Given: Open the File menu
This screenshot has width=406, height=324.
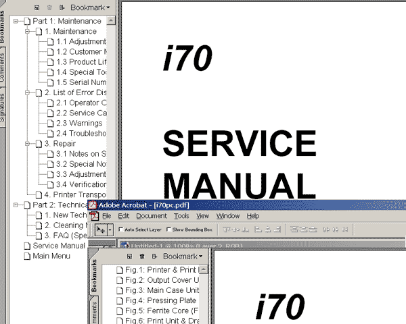Looking at the screenshot, I should click(x=106, y=216).
